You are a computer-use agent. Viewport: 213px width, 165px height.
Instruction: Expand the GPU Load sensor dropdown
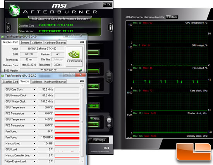pyautogui.click(x=34, y=150)
